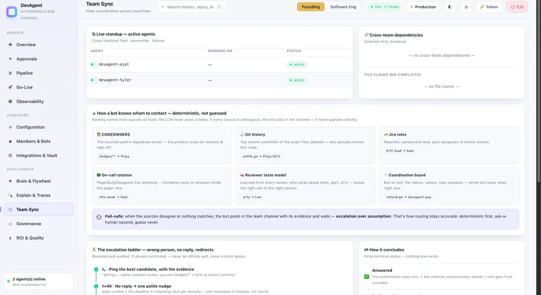Open the Approvals page

[x=39, y=59]
